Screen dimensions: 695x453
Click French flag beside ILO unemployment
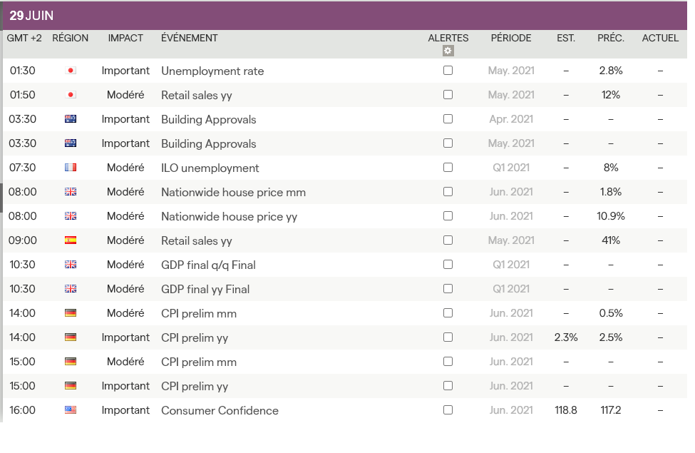(71, 168)
